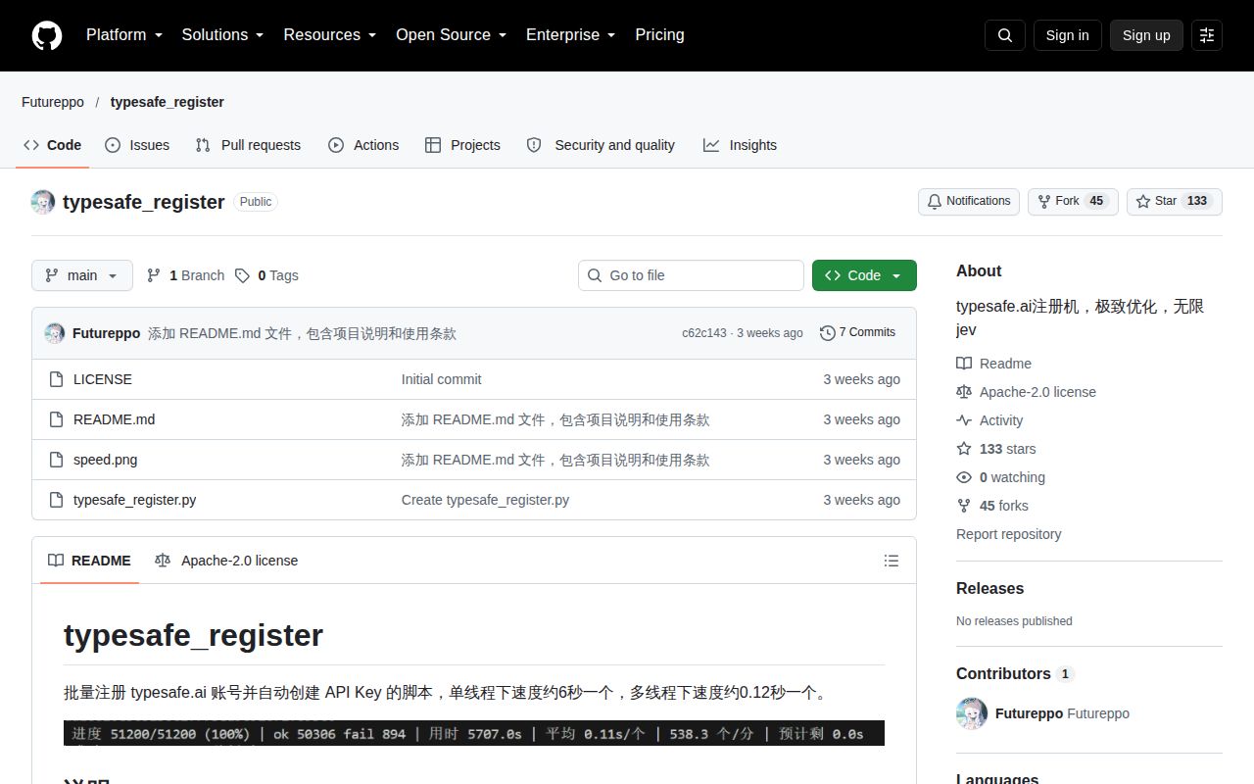This screenshot has height=784, width=1254.
Task: Open the green Code dropdown button
Action: (864, 275)
